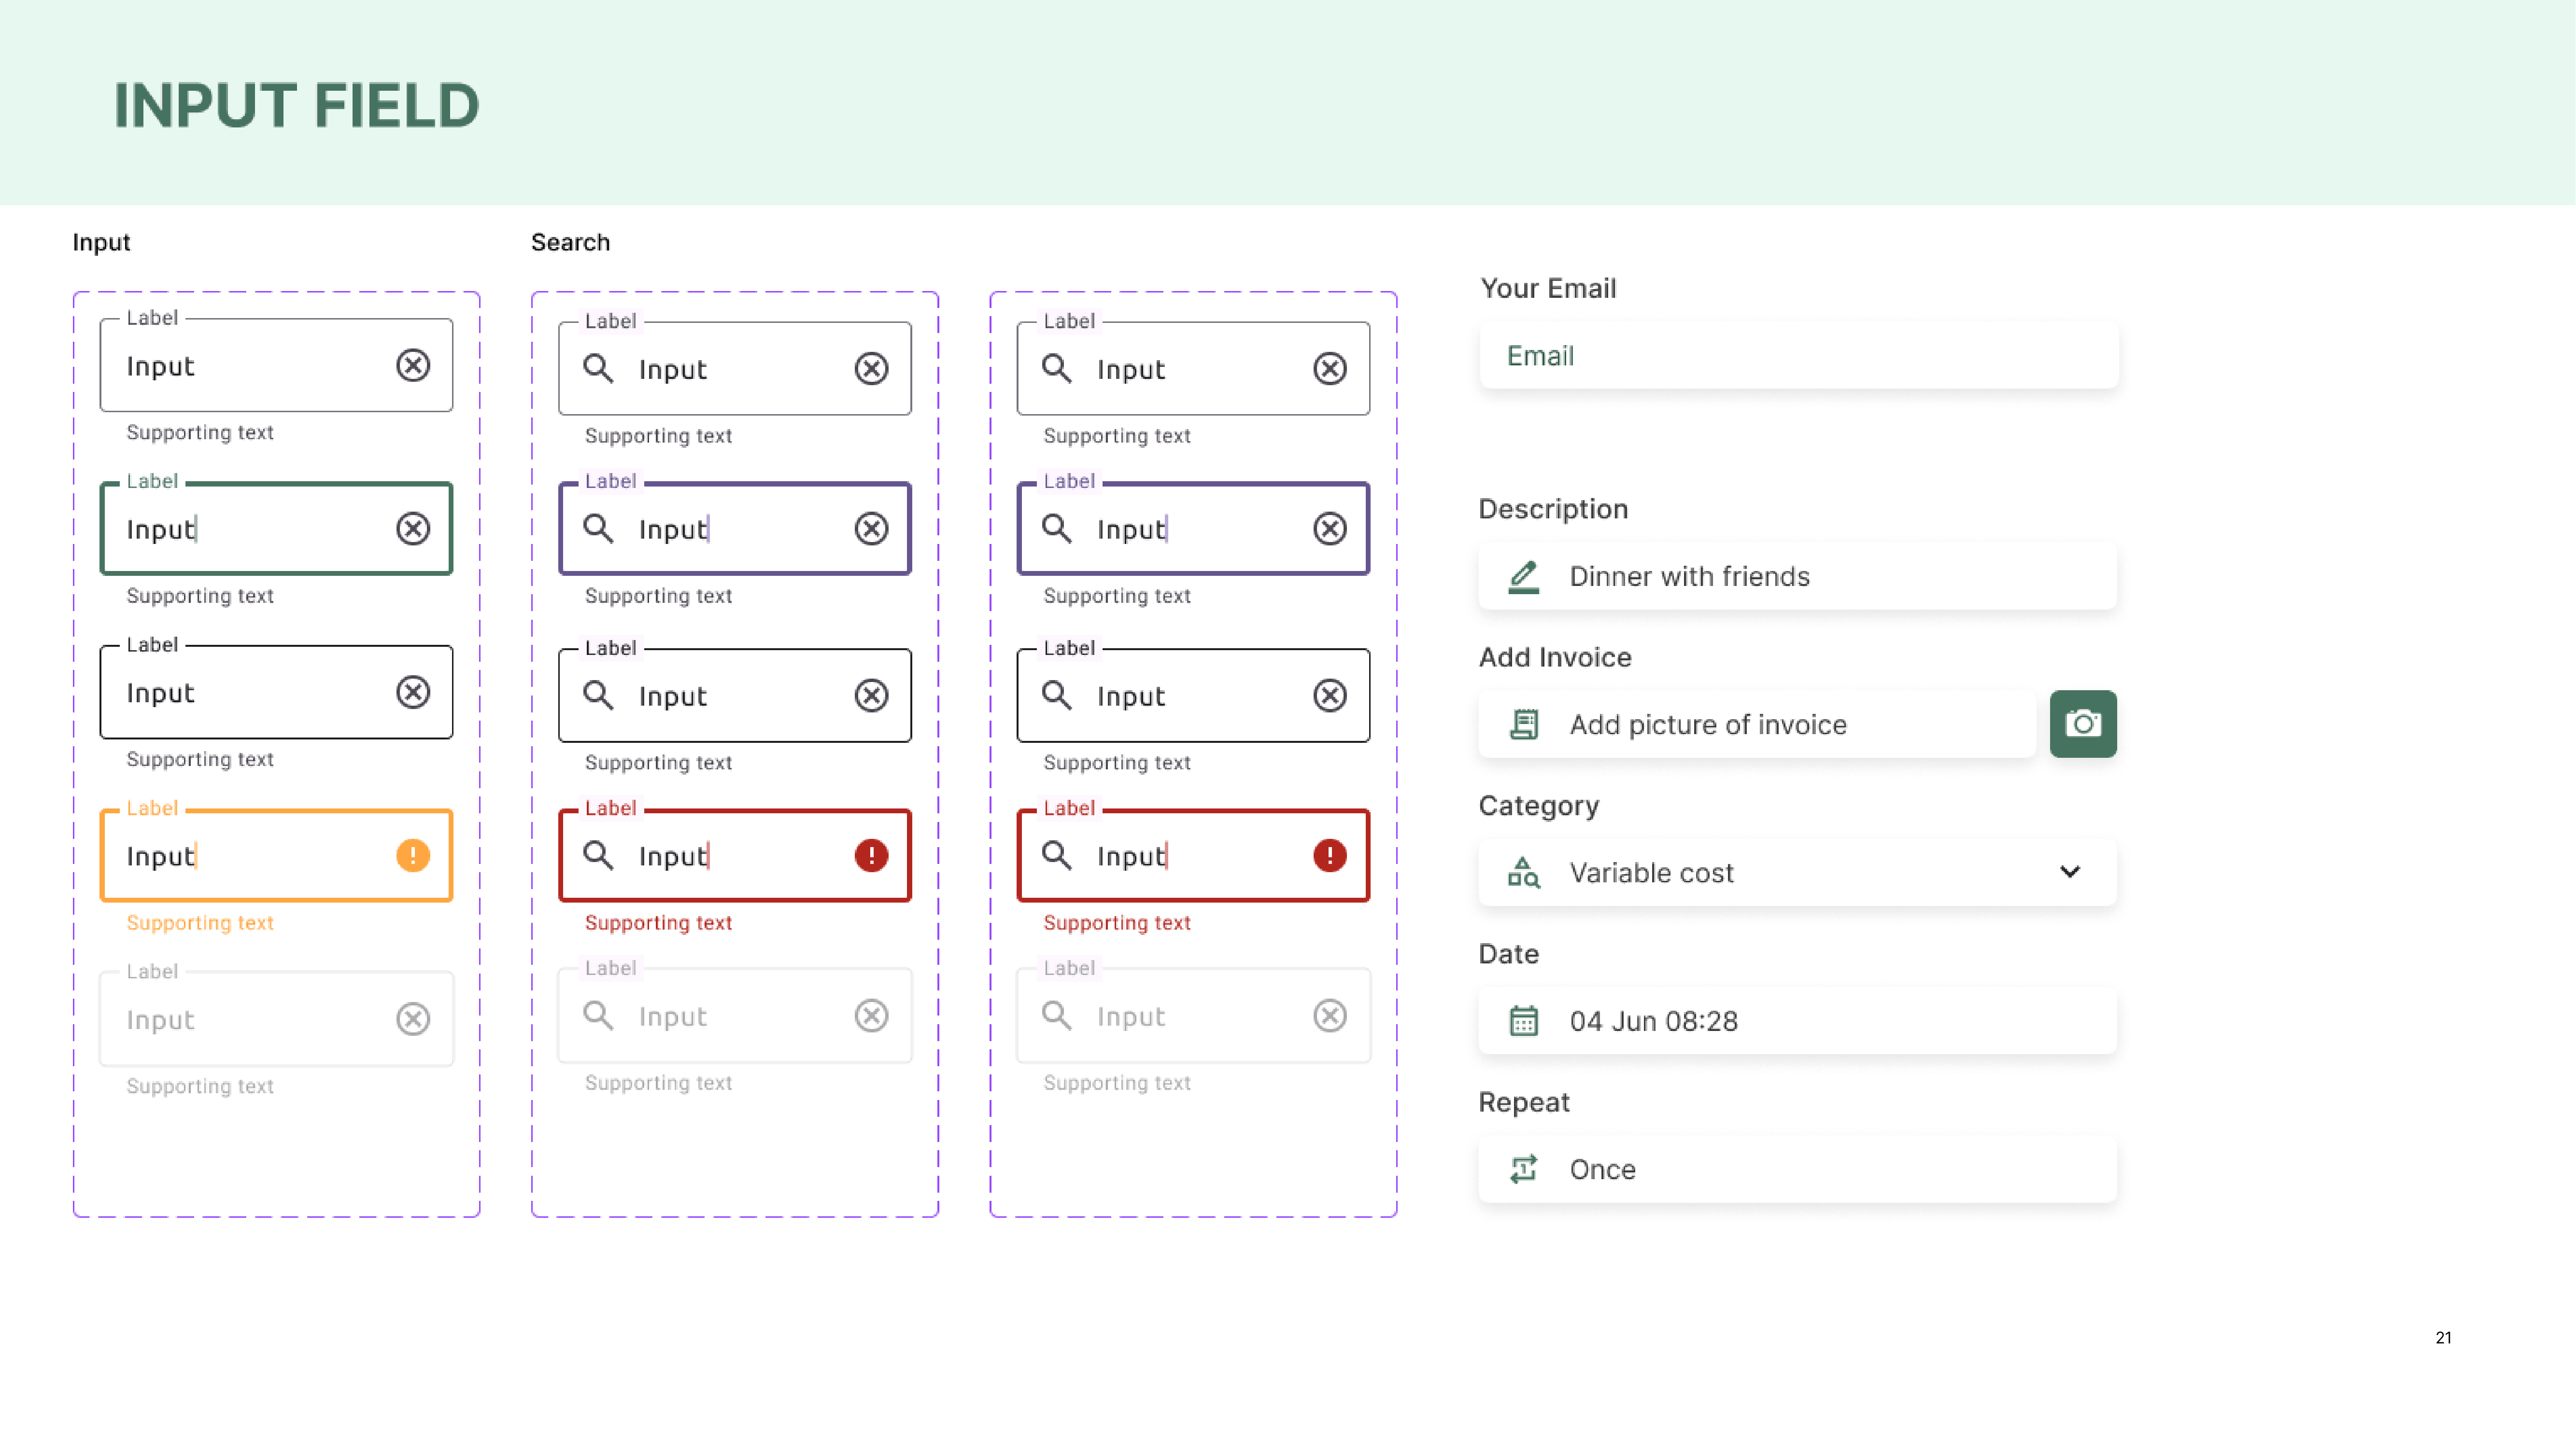Click the Search column heading
Viewport: 2576px width, 1448px height.
[x=570, y=243]
